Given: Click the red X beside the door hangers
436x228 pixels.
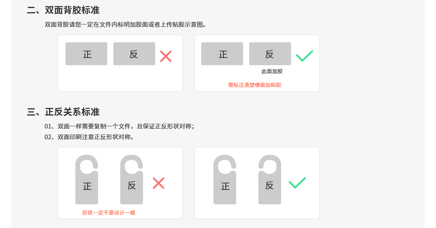Looking at the screenshot, I should point(159,183).
